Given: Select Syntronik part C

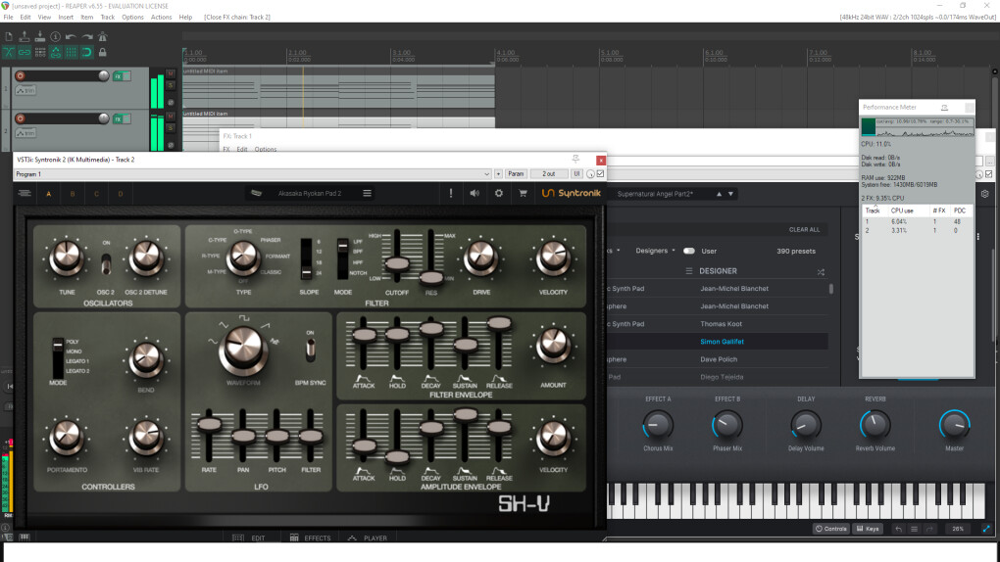Looking at the screenshot, I should (x=96, y=194).
